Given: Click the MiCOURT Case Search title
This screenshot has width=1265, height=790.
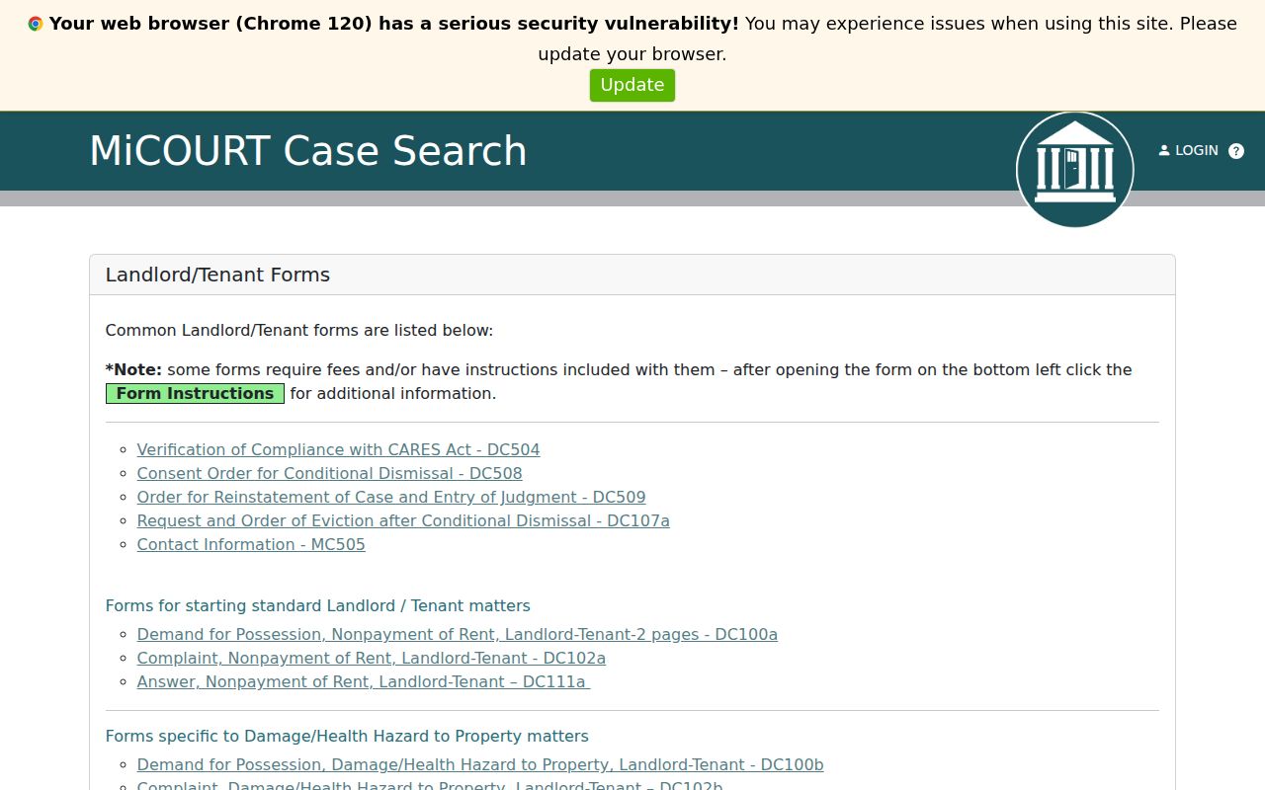Looking at the screenshot, I should tap(308, 151).
